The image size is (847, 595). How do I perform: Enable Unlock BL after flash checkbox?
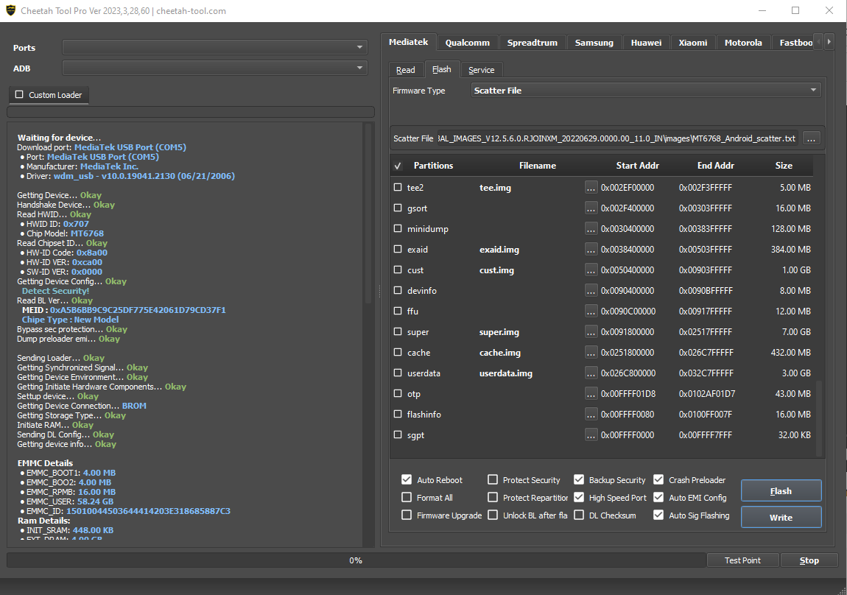(x=493, y=515)
